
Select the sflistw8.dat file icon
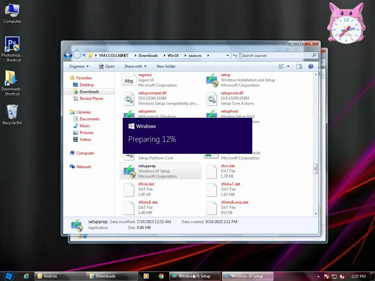pyautogui.click(x=129, y=208)
